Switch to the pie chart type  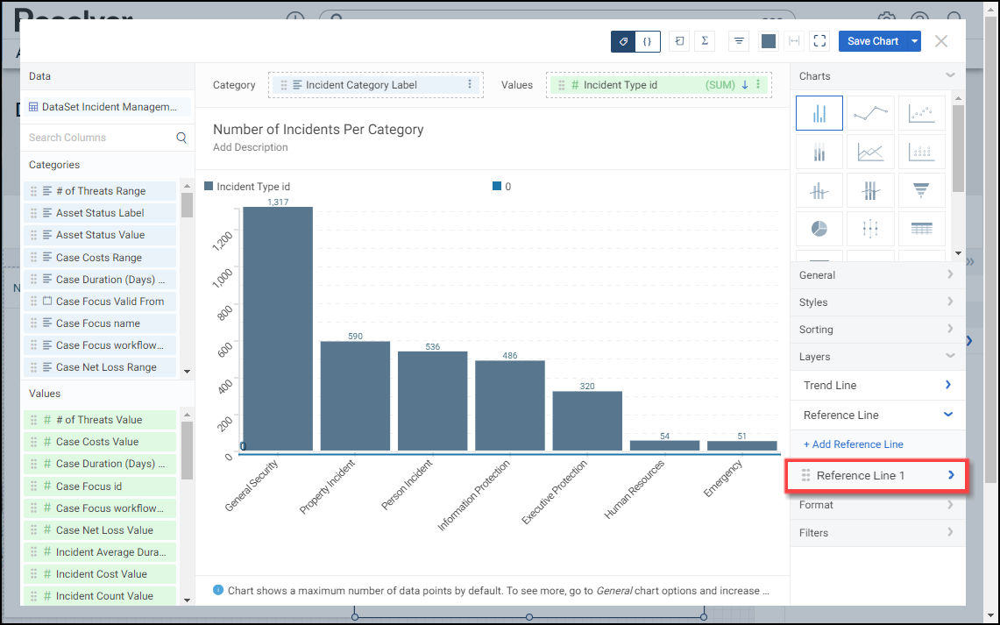[819, 228]
